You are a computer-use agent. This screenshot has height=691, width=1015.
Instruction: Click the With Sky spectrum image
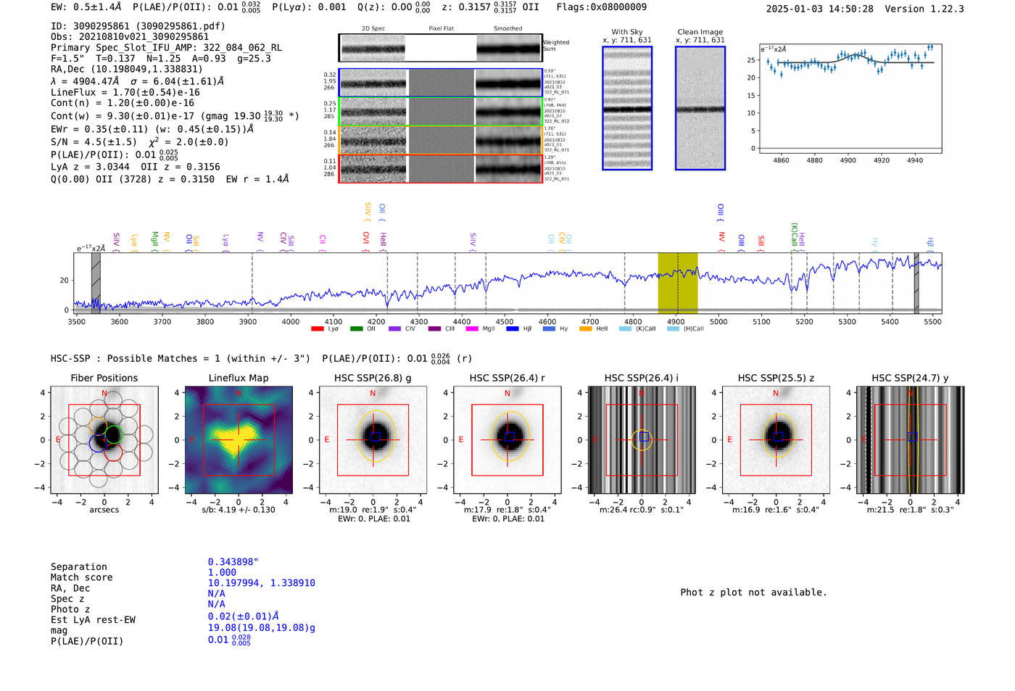(627, 108)
